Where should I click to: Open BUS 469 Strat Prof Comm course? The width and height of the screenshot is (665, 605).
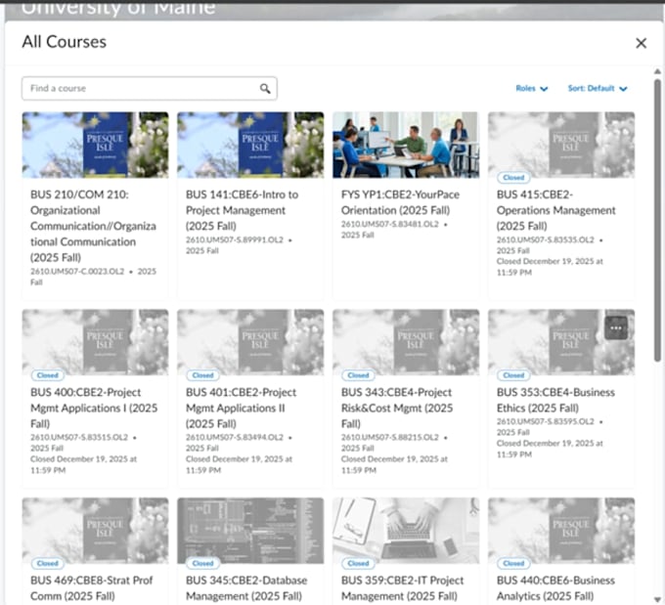(x=91, y=588)
